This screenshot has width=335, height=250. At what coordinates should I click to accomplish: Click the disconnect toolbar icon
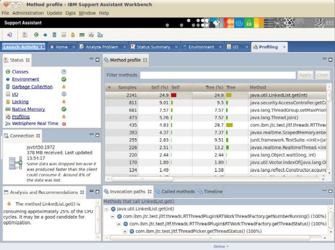(10, 35)
